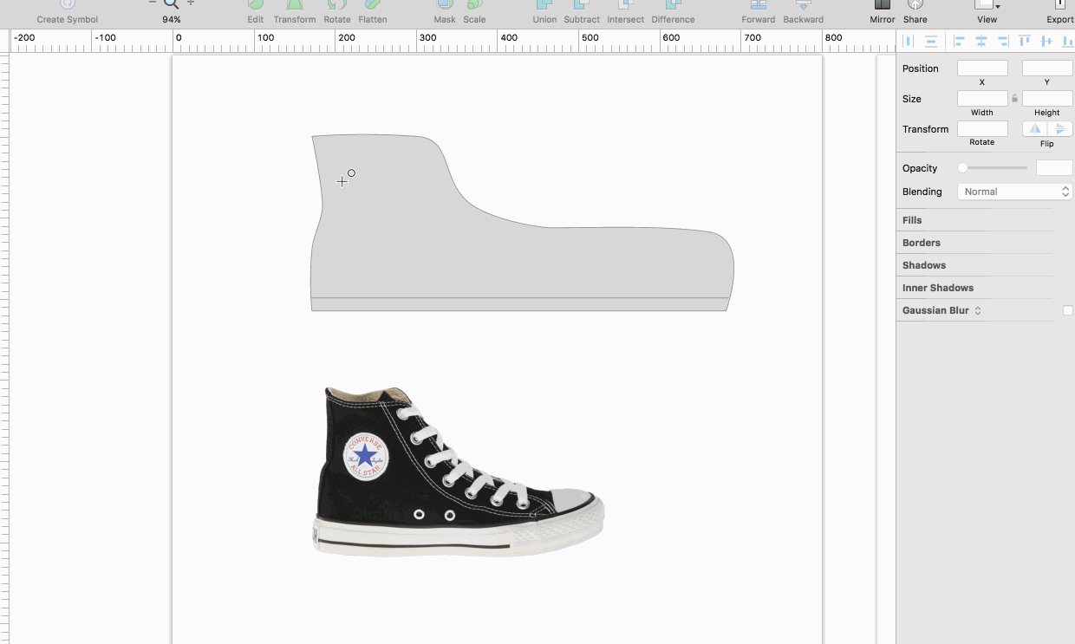This screenshot has width=1075, height=644.
Task: Move layer Forward using toolbar
Action: (x=759, y=13)
